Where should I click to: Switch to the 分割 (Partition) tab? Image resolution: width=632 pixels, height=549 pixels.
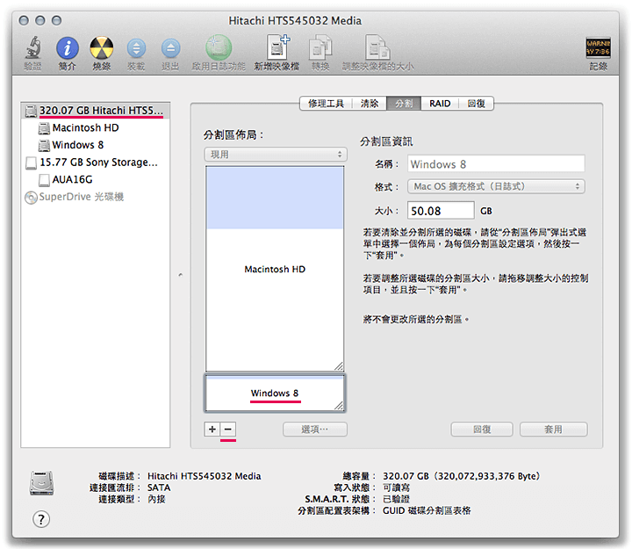click(404, 104)
